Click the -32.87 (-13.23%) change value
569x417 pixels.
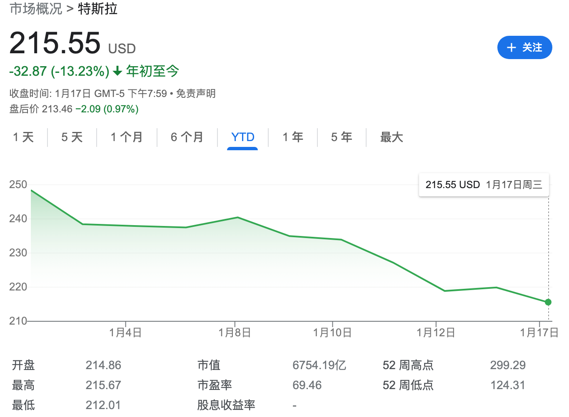click(59, 71)
